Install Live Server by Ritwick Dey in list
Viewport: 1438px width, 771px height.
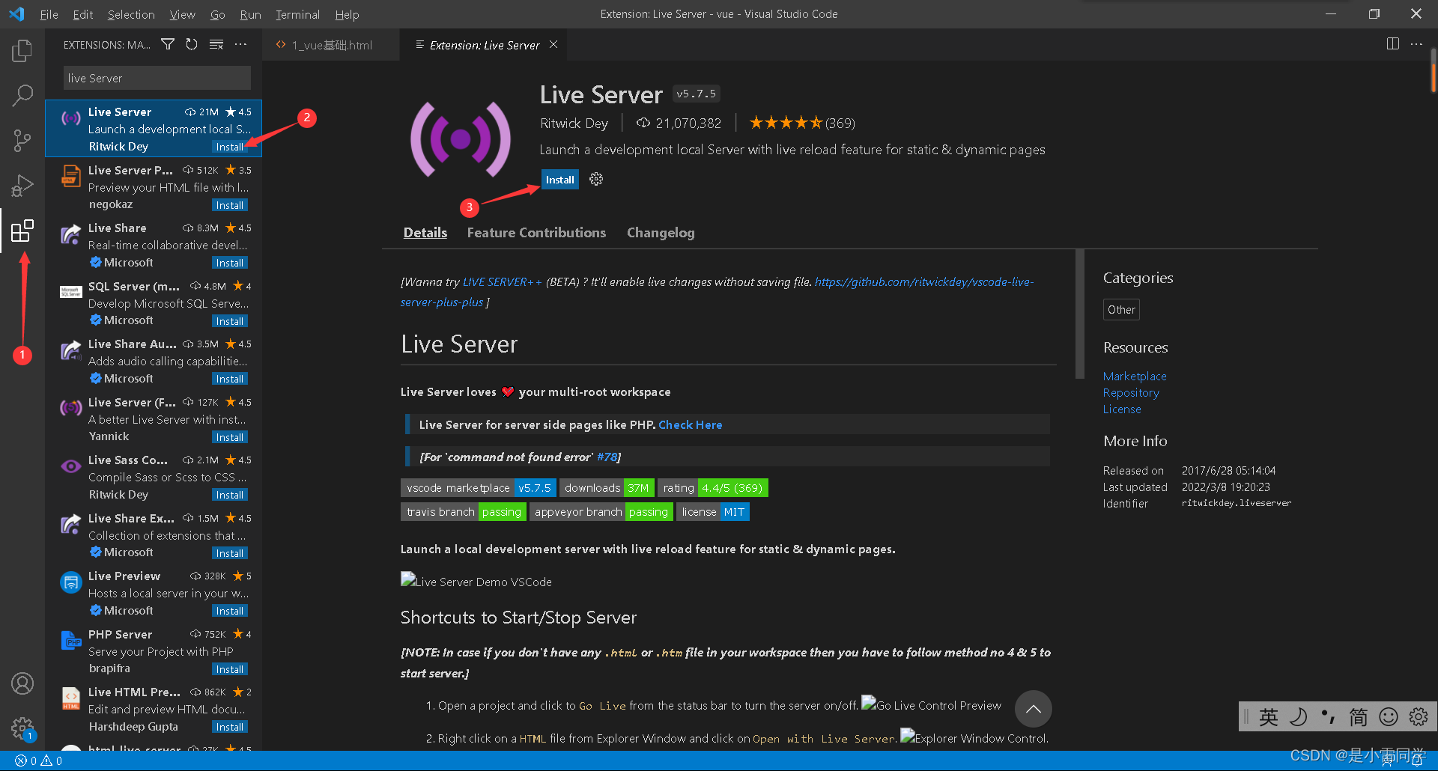pyautogui.click(x=229, y=147)
